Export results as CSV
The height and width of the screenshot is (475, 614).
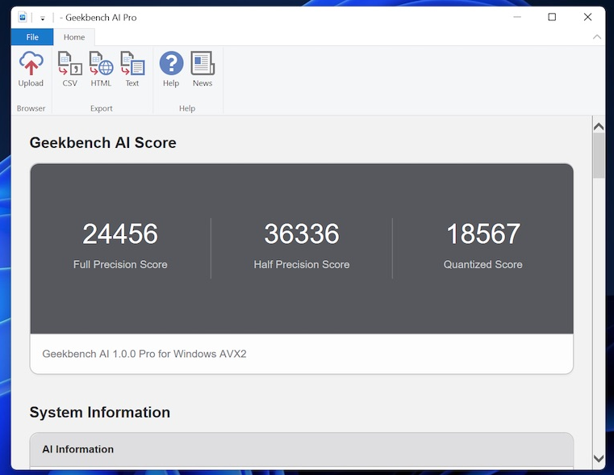point(69,69)
